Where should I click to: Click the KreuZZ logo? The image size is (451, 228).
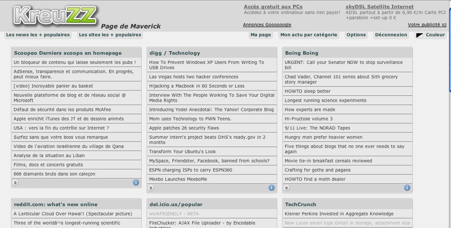tap(56, 15)
